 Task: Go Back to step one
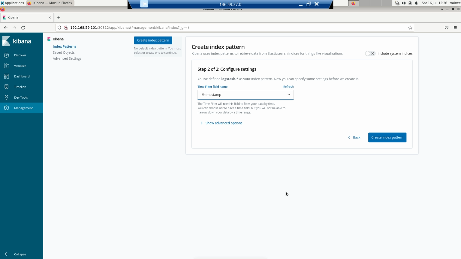pos(354,137)
